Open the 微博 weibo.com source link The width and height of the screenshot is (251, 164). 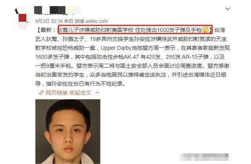pyautogui.click(x=91, y=21)
